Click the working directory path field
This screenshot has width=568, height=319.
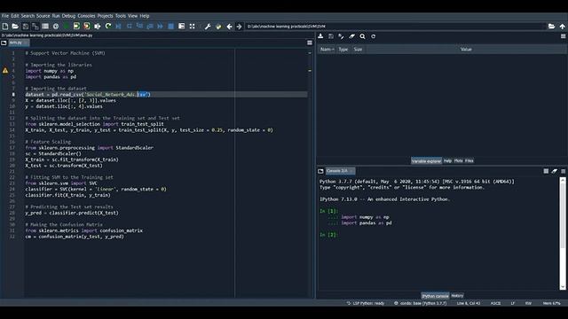point(396,26)
